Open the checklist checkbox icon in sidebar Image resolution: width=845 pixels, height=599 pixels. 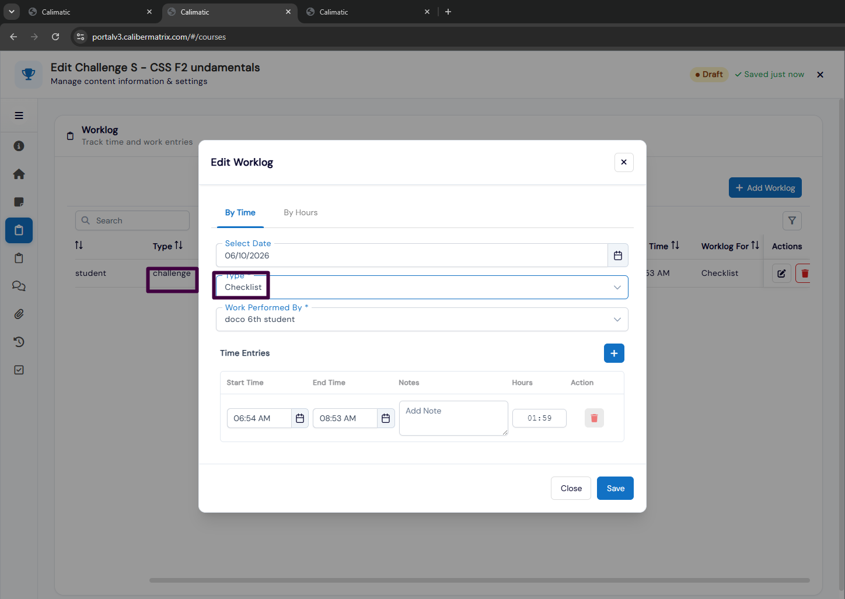point(19,370)
